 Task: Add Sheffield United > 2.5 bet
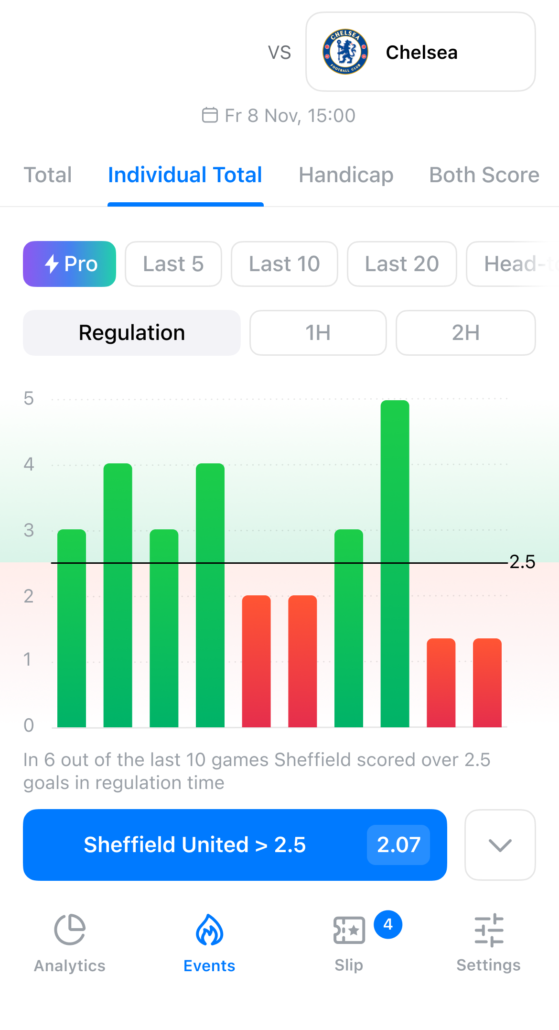pyautogui.click(x=235, y=845)
